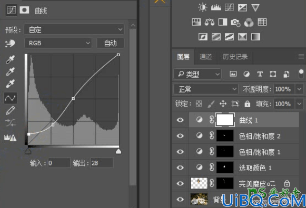Click the 自动 button
The image size is (306, 208).
pyautogui.click(x=110, y=43)
